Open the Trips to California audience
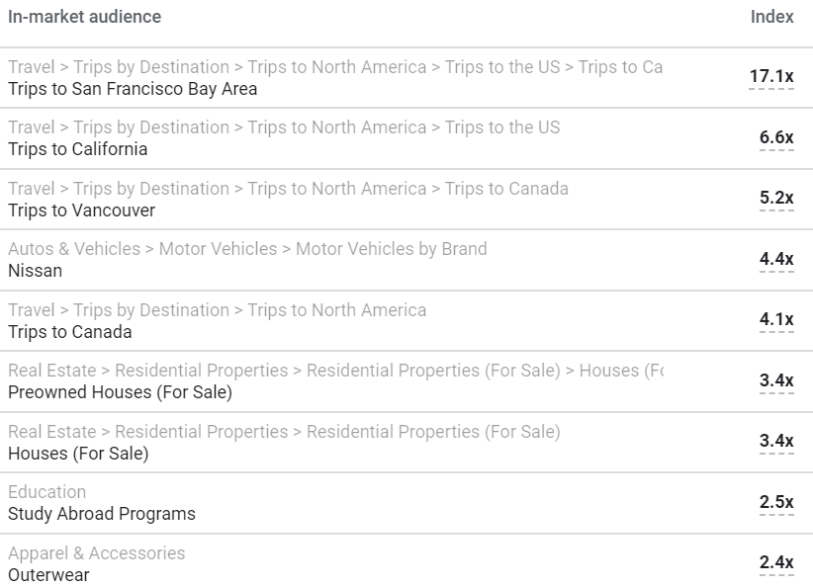This screenshot has width=813, height=588. click(78, 149)
